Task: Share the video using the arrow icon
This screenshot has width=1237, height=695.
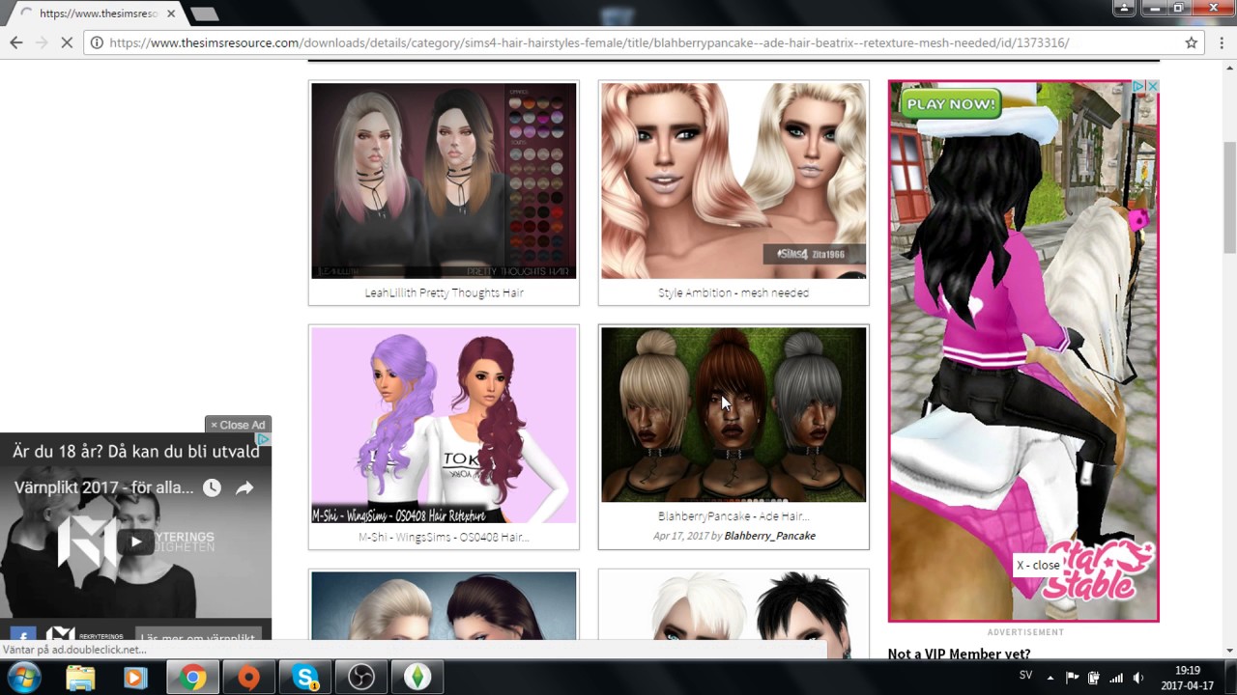Action: [245, 487]
